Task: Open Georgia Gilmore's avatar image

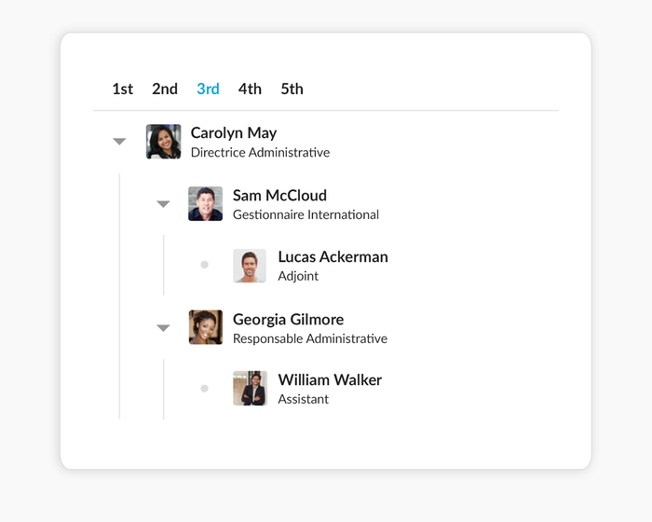Action: 206,327
